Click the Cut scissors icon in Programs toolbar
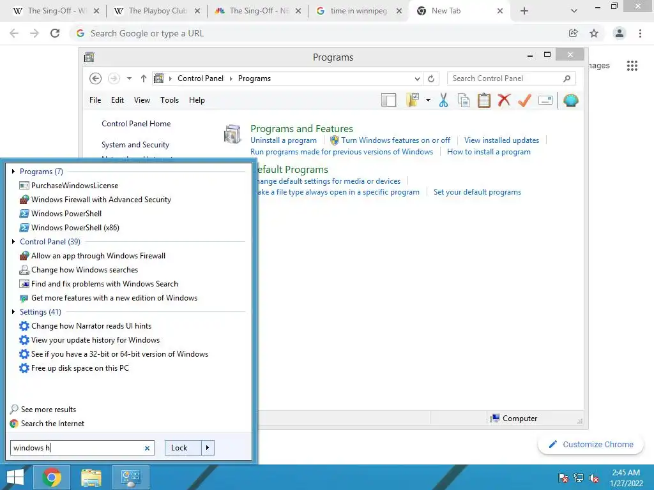654x490 pixels. point(443,100)
